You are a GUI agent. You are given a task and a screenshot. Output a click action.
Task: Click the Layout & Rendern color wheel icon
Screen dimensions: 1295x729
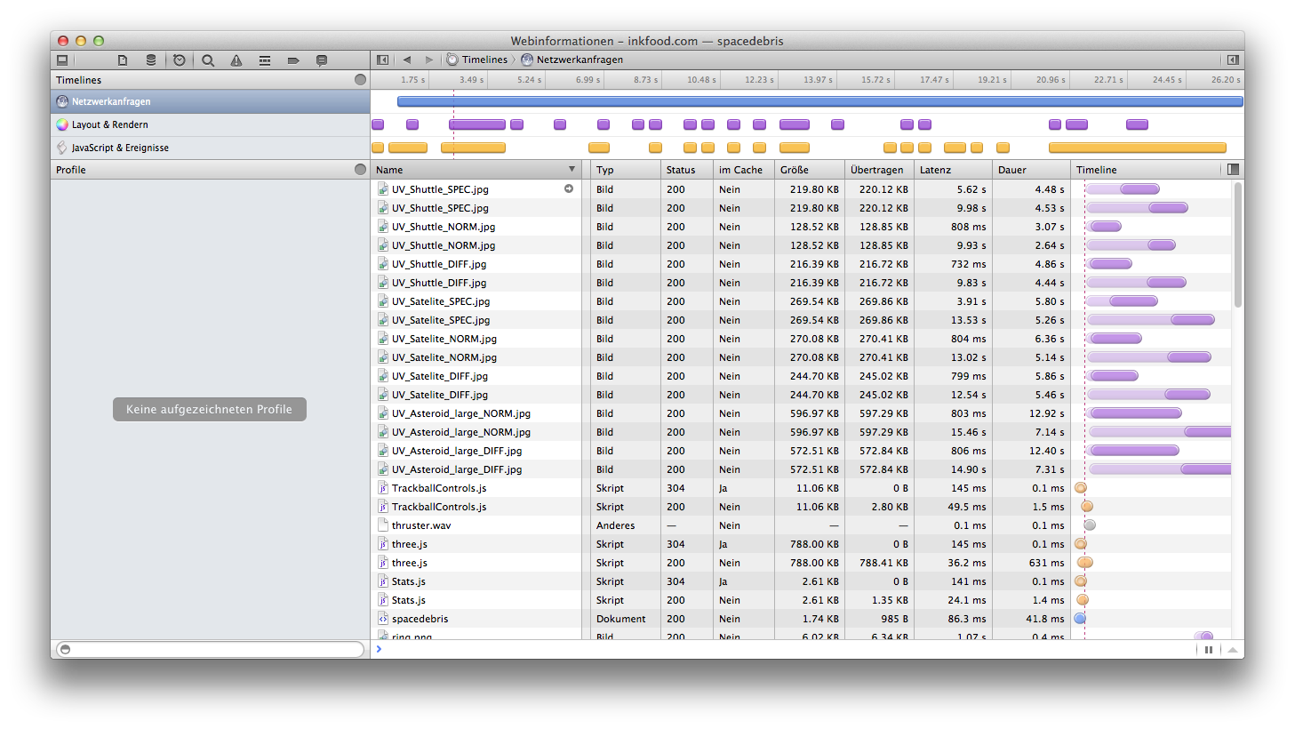point(62,124)
